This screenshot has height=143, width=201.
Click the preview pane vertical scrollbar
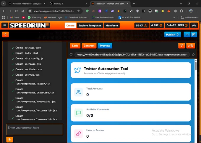(196, 66)
